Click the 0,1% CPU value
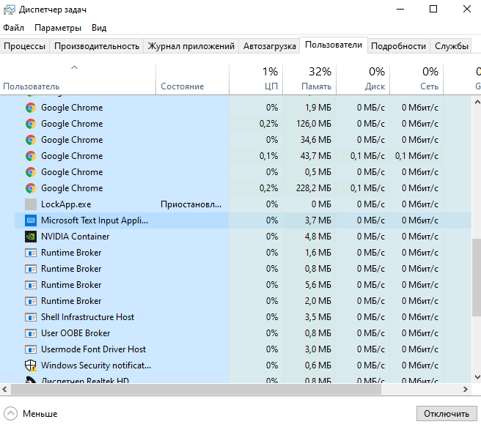Image resolution: width=481 pixels, height=427 pixels. pyautogui.click(x=268, y=156)
